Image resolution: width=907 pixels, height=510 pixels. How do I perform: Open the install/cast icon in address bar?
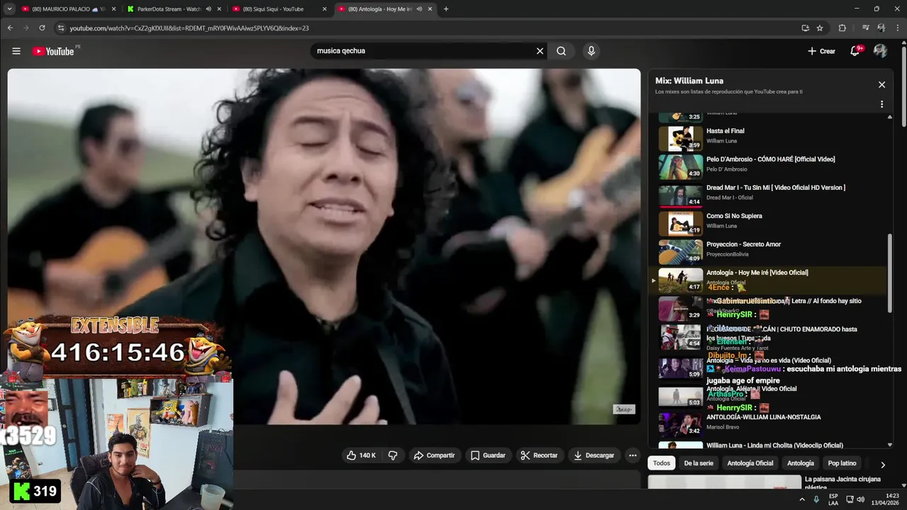click(x=805, y=28)
